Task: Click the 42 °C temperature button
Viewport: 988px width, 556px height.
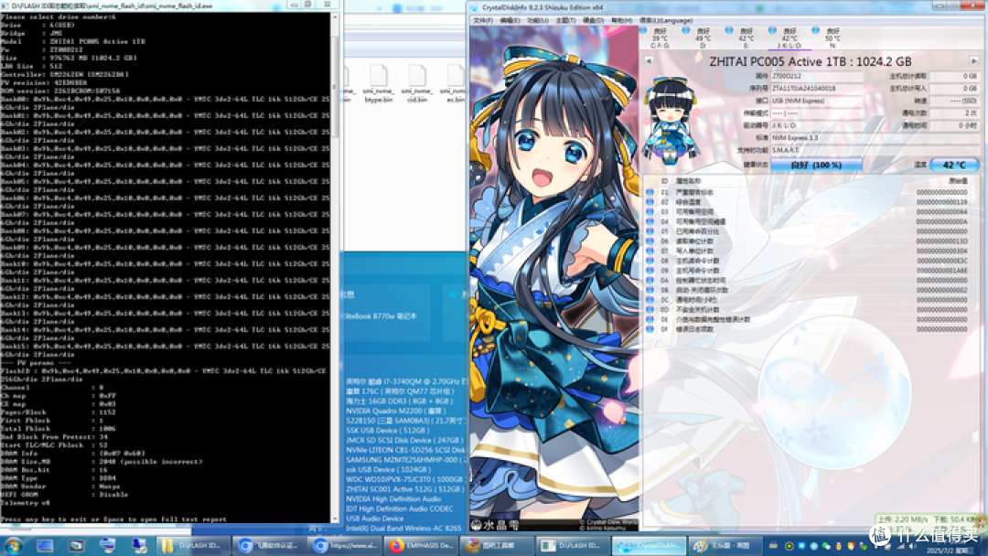Action: [x=954, y=165]
